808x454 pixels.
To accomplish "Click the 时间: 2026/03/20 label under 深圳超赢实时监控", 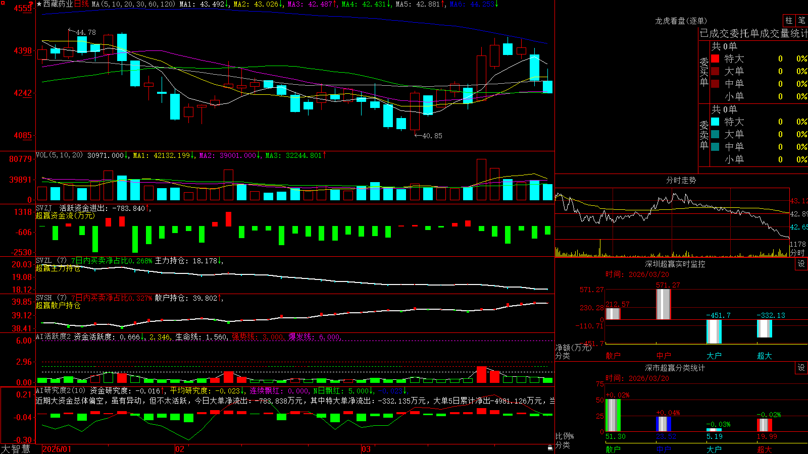I will (637, 274).
